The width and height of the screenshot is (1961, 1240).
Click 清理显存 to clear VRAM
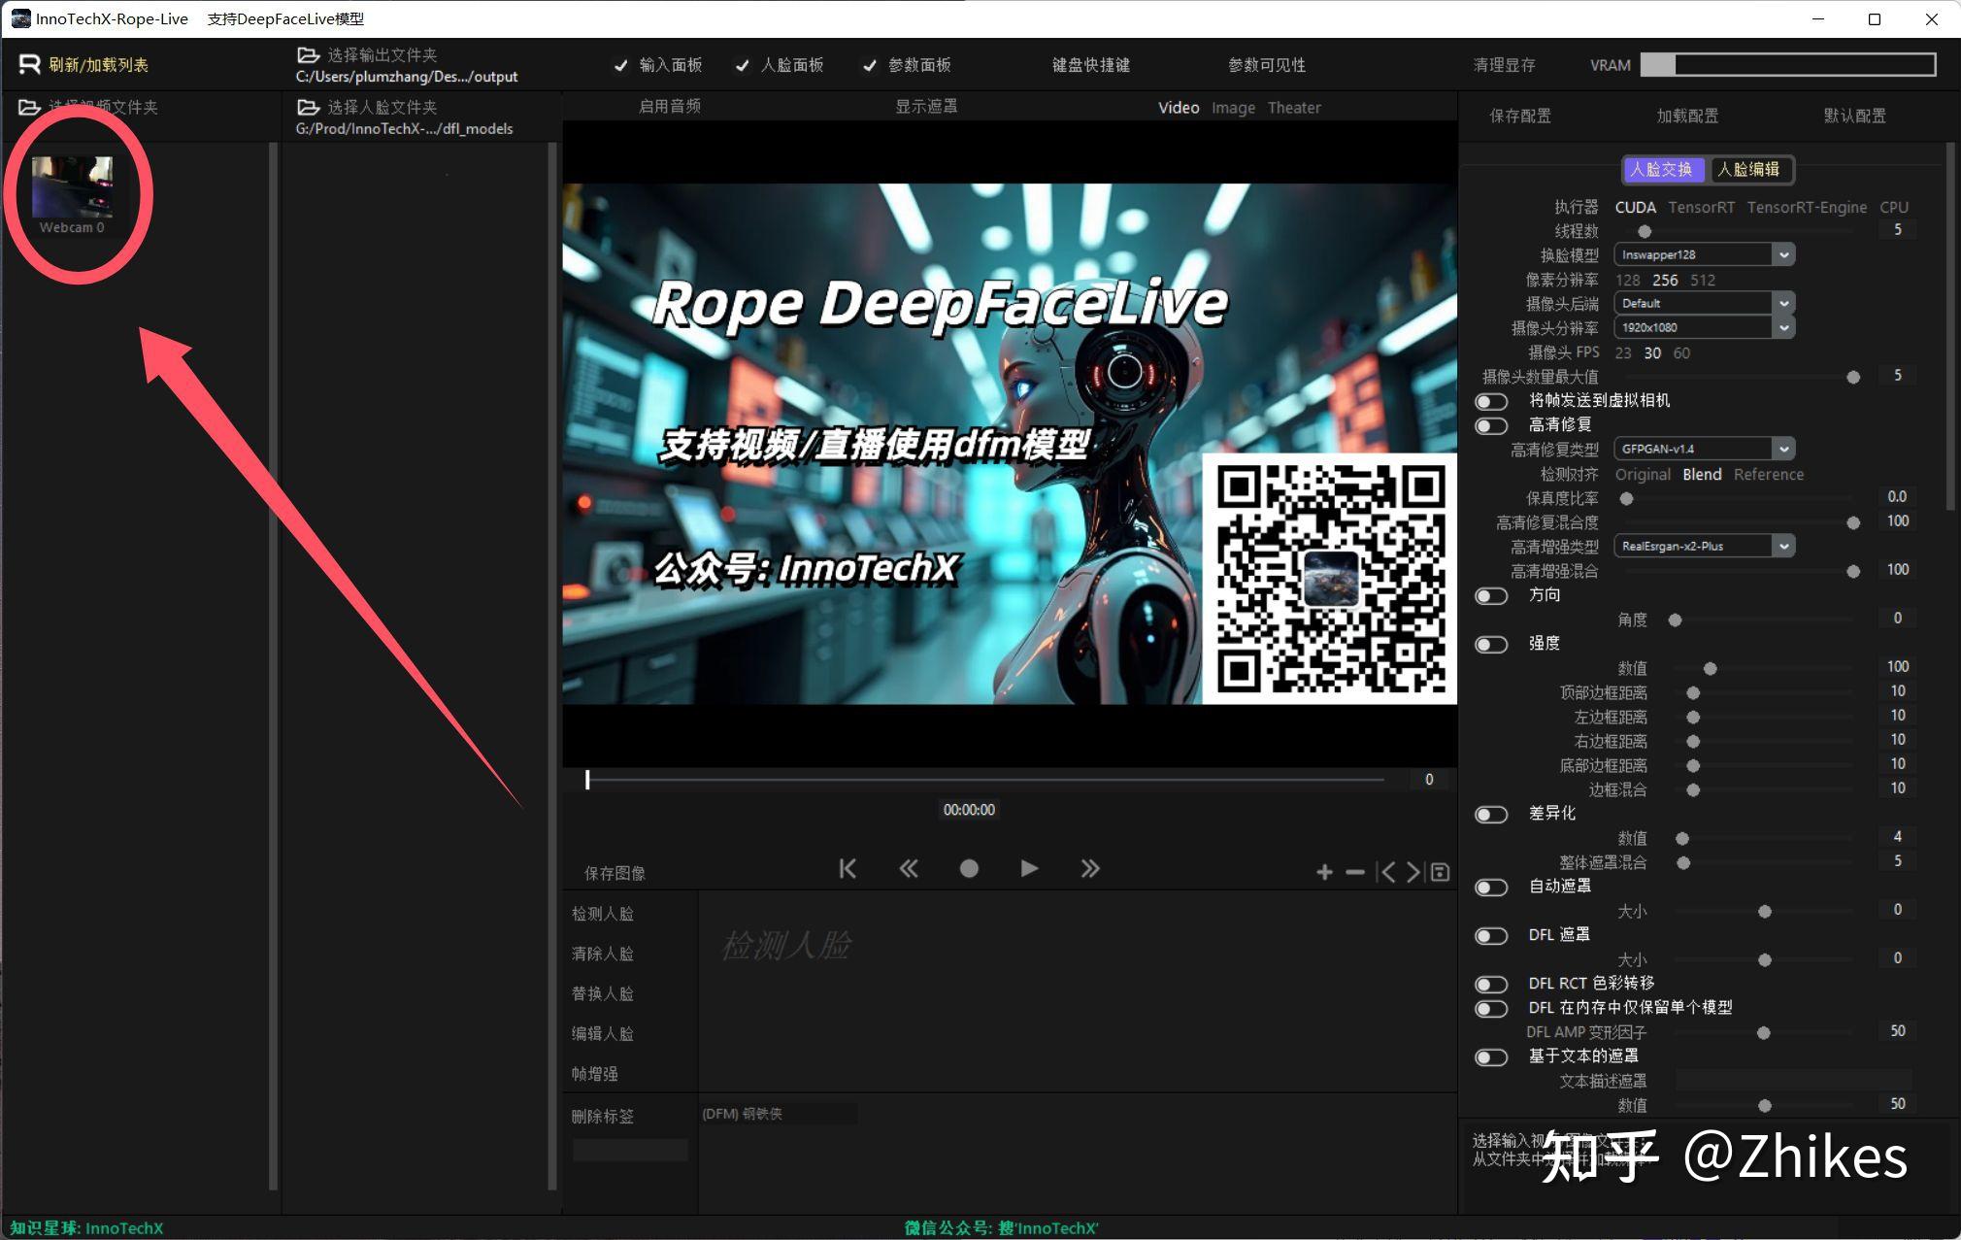click(x=1504, y=65)
